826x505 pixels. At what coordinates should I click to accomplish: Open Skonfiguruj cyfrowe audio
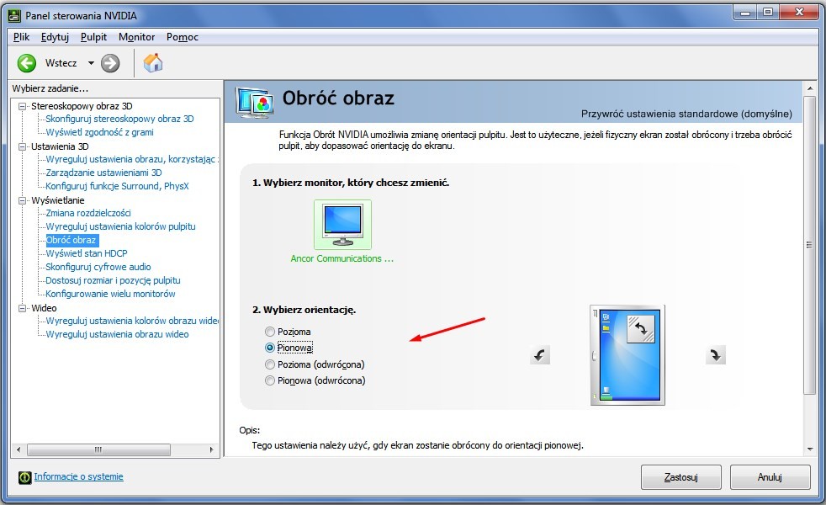point(98,267)
